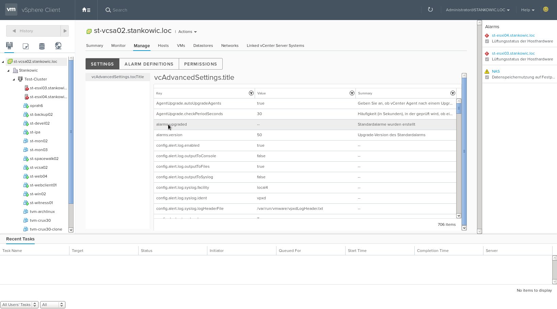Open the All tasks filter dropdown
The width and height of the screenshot is (557, 309).
pyautogui.click(x=52, y=305)
